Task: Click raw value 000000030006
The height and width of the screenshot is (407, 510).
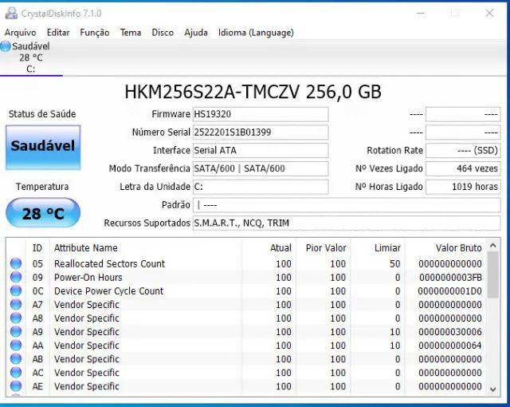Action: pyautogui.click(x=450, y=332)
